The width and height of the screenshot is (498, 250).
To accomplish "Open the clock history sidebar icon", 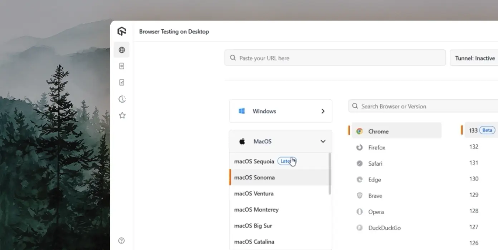I will (122, 99).
